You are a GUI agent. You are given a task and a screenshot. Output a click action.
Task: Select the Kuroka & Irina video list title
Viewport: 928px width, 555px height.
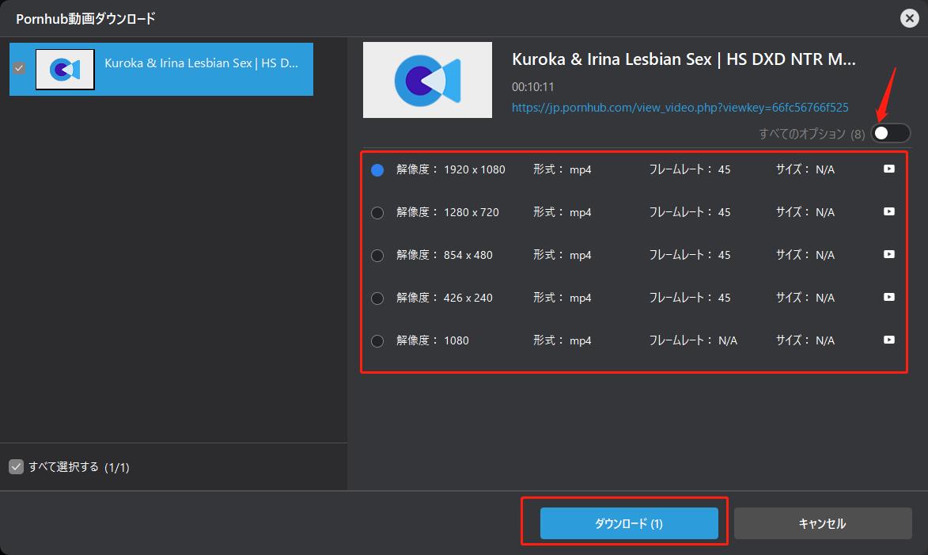pyautogui.click(x=201, y=63)
